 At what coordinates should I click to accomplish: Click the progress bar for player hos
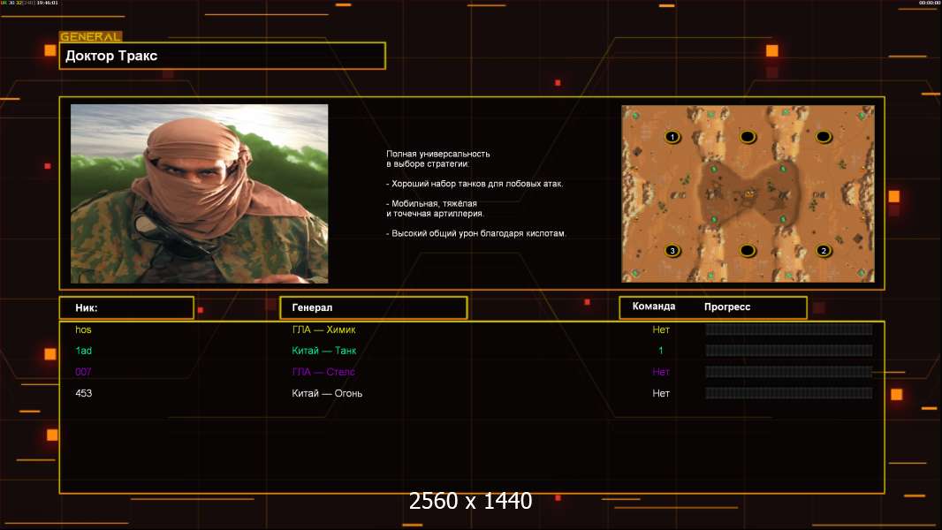tap(788, 329)
